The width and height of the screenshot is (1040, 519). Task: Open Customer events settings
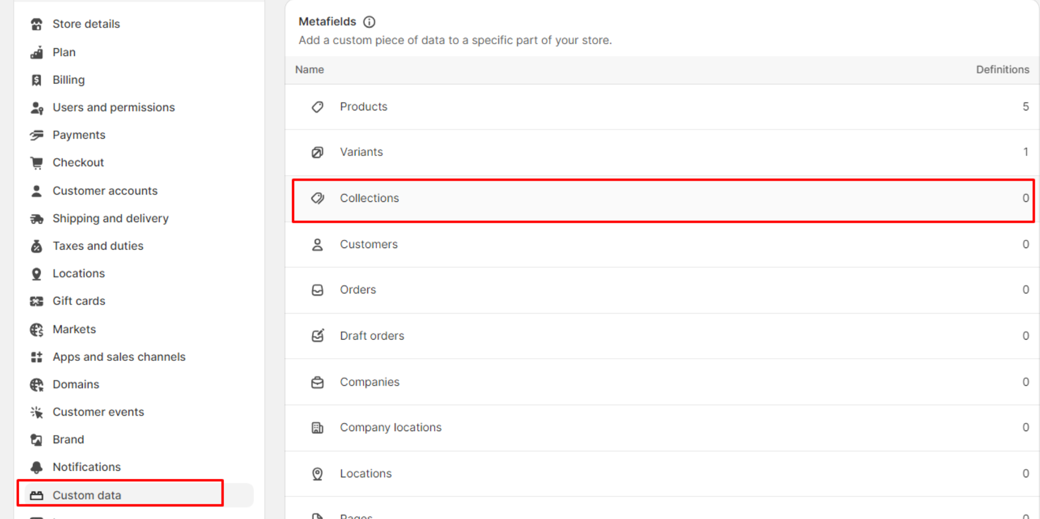coord(99,412)
